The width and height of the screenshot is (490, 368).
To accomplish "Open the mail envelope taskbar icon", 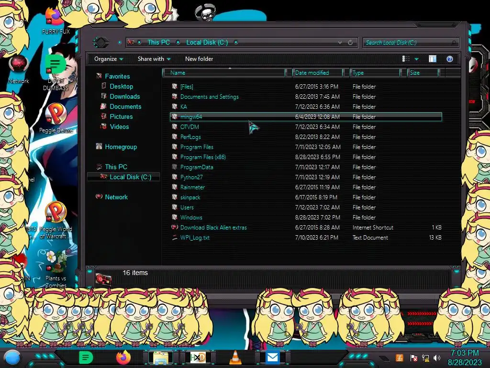I will (272, 357).
